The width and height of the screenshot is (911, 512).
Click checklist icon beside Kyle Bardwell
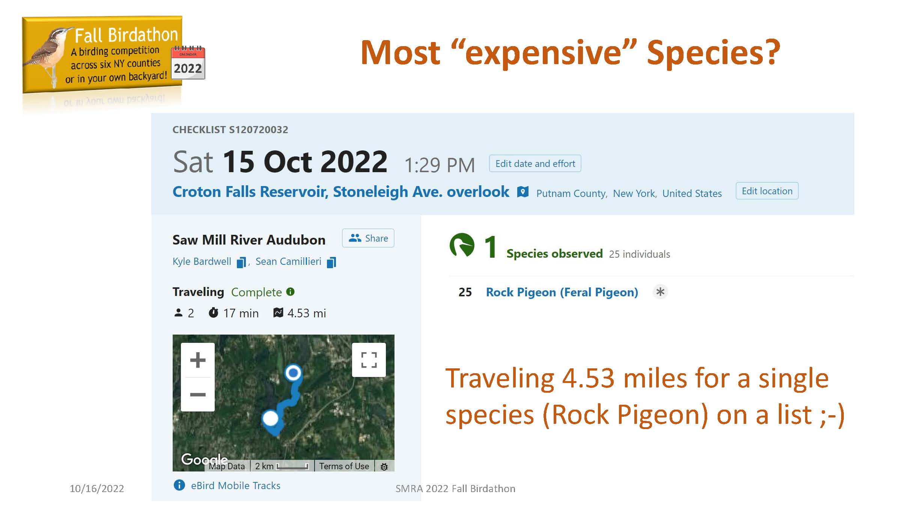241,262
